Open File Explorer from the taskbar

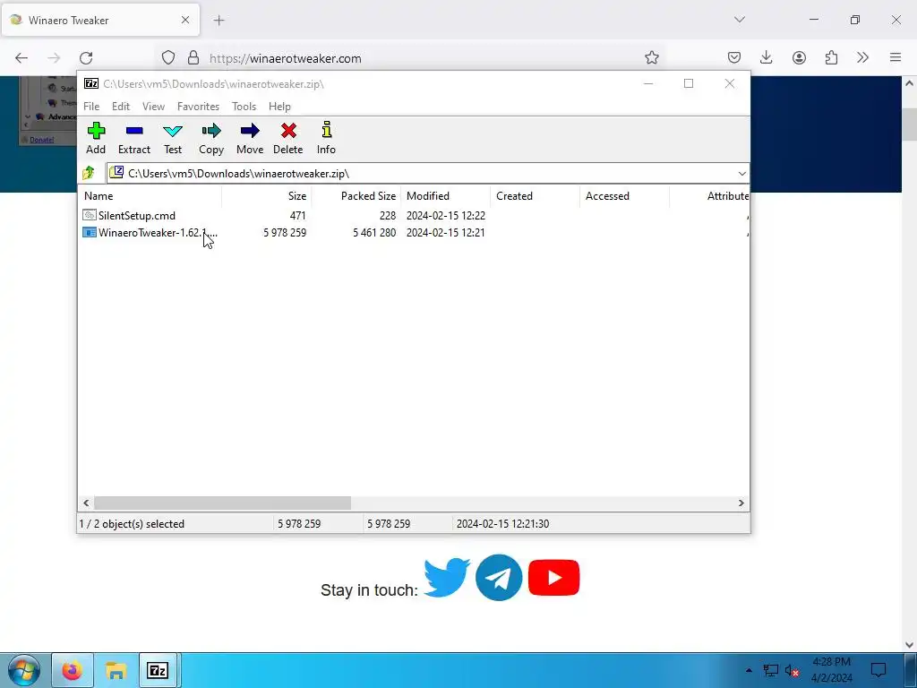(116, 670)
